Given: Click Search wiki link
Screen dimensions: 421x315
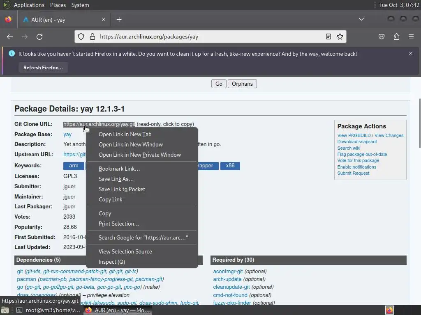Looking at the screenshot, I should pos(349,148).
